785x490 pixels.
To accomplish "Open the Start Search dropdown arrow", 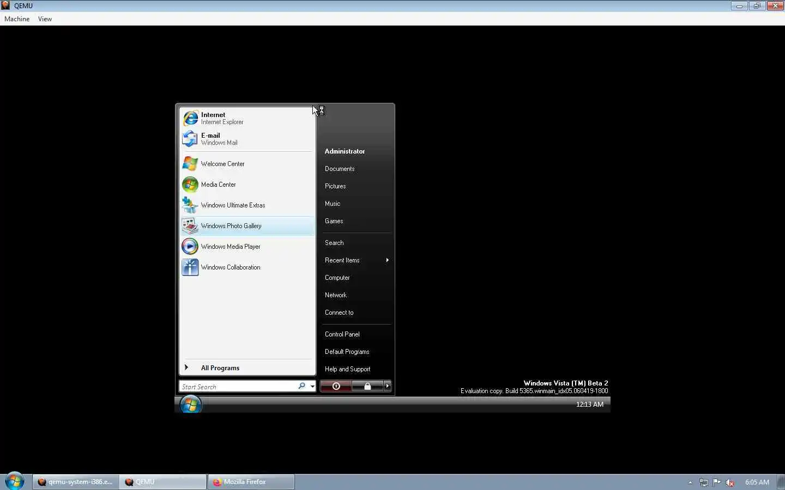I will coord(312,387).
